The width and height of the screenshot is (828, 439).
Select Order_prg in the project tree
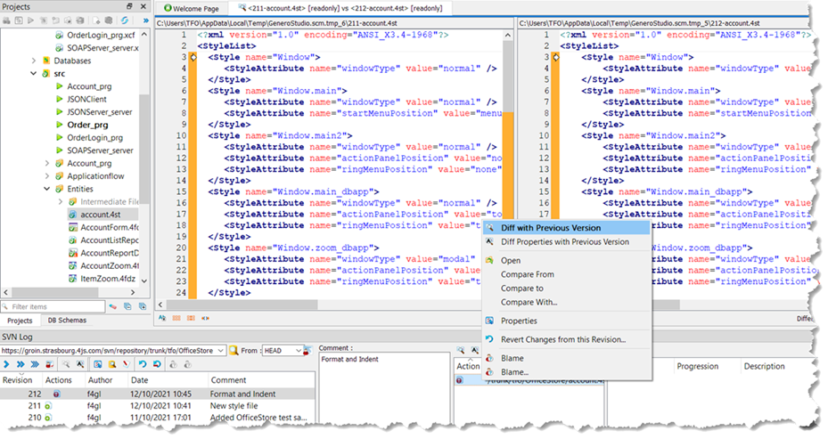pyautogui.click(x=87, y=125)
